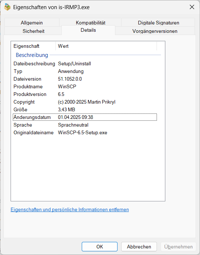
Task: Select the Copyright Martin Prikryl row
Action: coord(85,102)
